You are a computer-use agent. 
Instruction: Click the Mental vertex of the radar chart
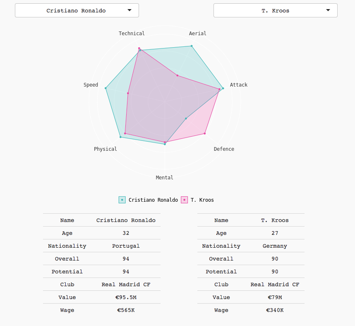[x=165, y=143]
